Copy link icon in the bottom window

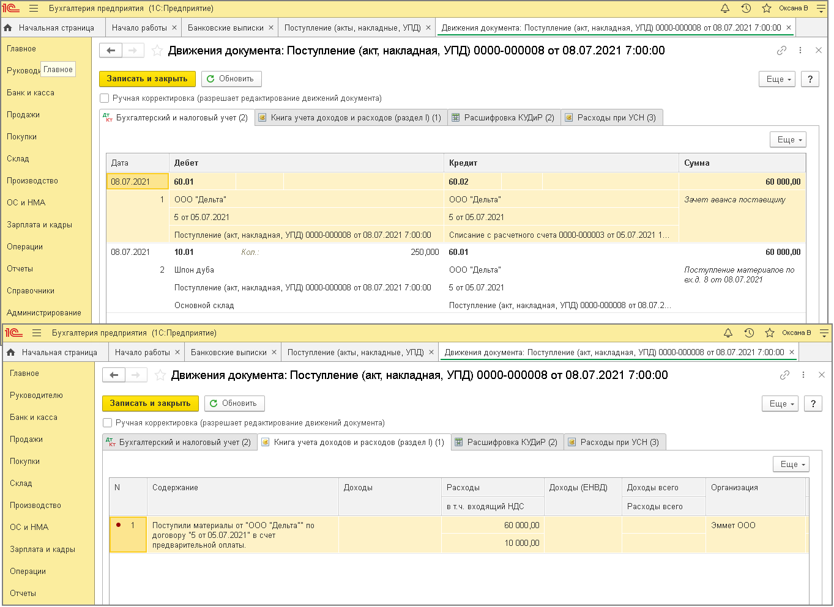pos(784,375)
